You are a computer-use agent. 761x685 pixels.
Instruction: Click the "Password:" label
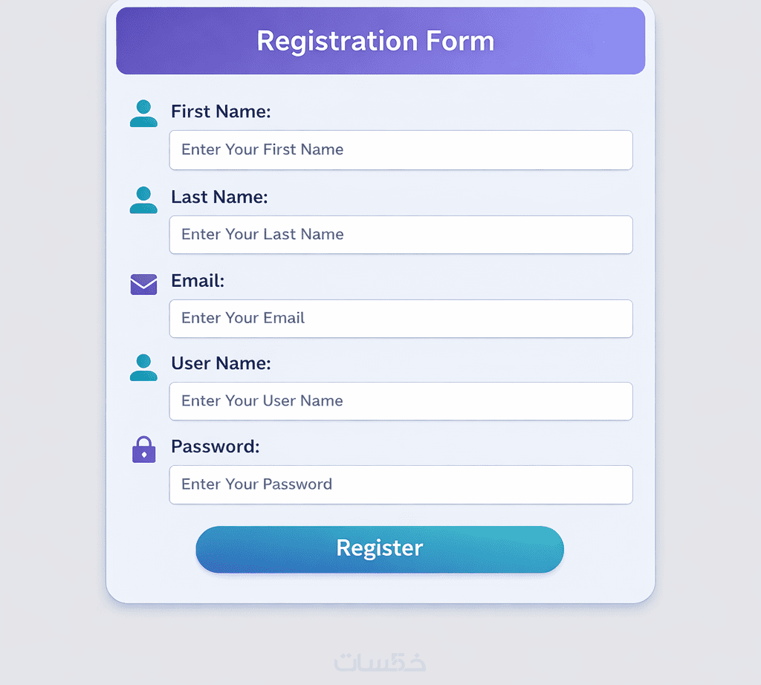point(216,447)
